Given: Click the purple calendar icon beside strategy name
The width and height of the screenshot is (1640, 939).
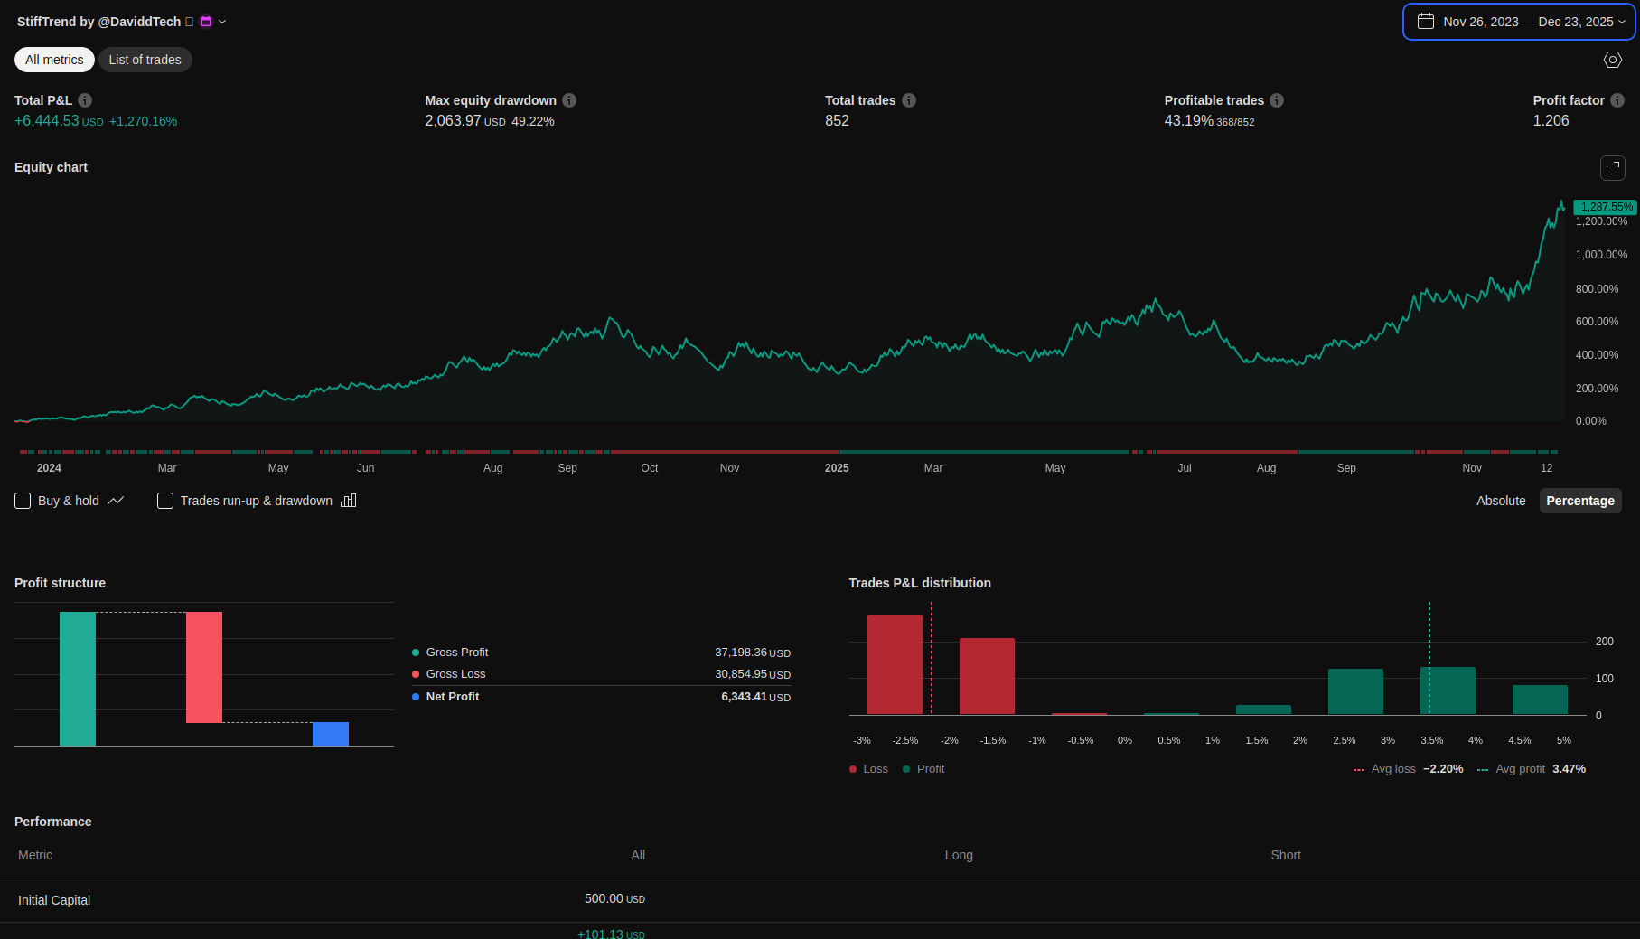Looking at the screenshot, I should click(x=206, y=22).
